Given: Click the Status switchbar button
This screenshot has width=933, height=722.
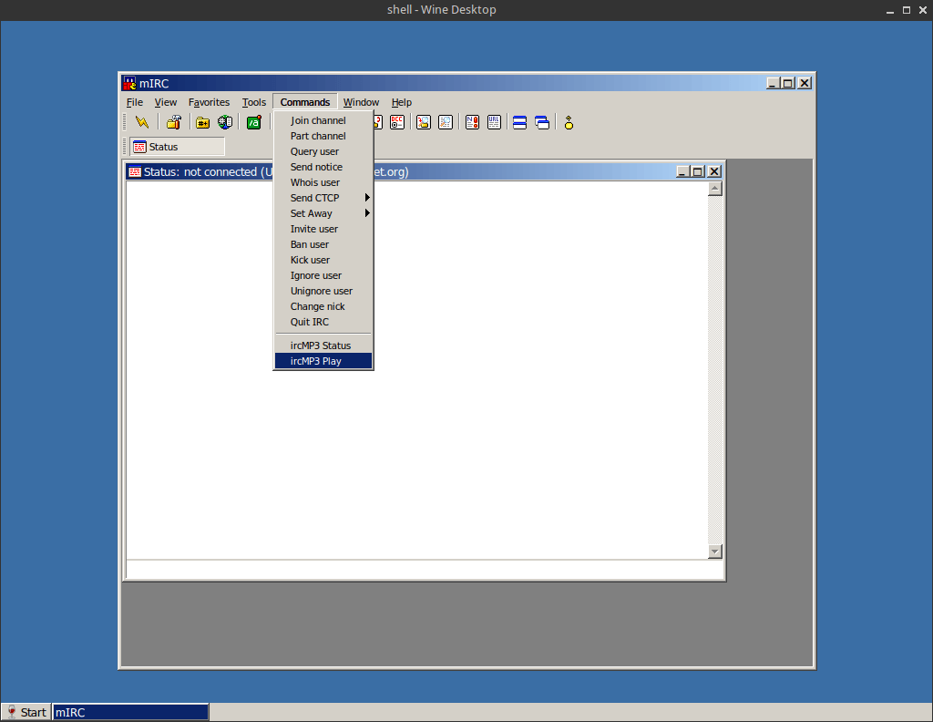Looking at the screenshot, I should tap(177, 147).
